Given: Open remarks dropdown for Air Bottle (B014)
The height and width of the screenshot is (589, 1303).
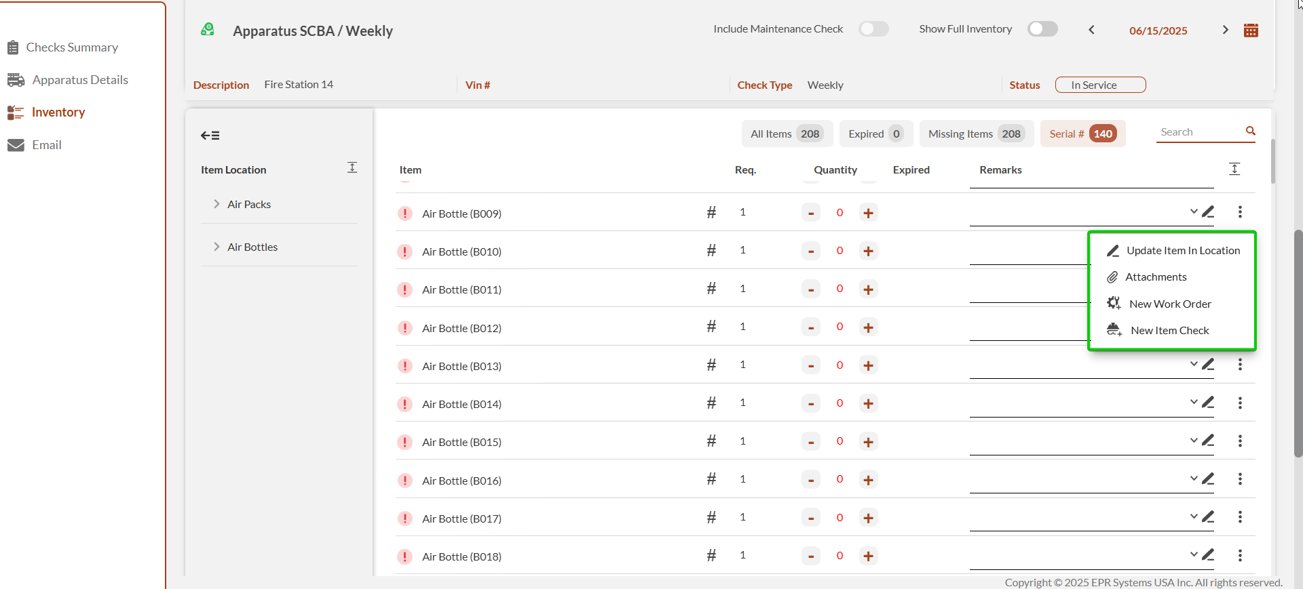Looking at the screenshot, I should click(x=1193, y=403).
